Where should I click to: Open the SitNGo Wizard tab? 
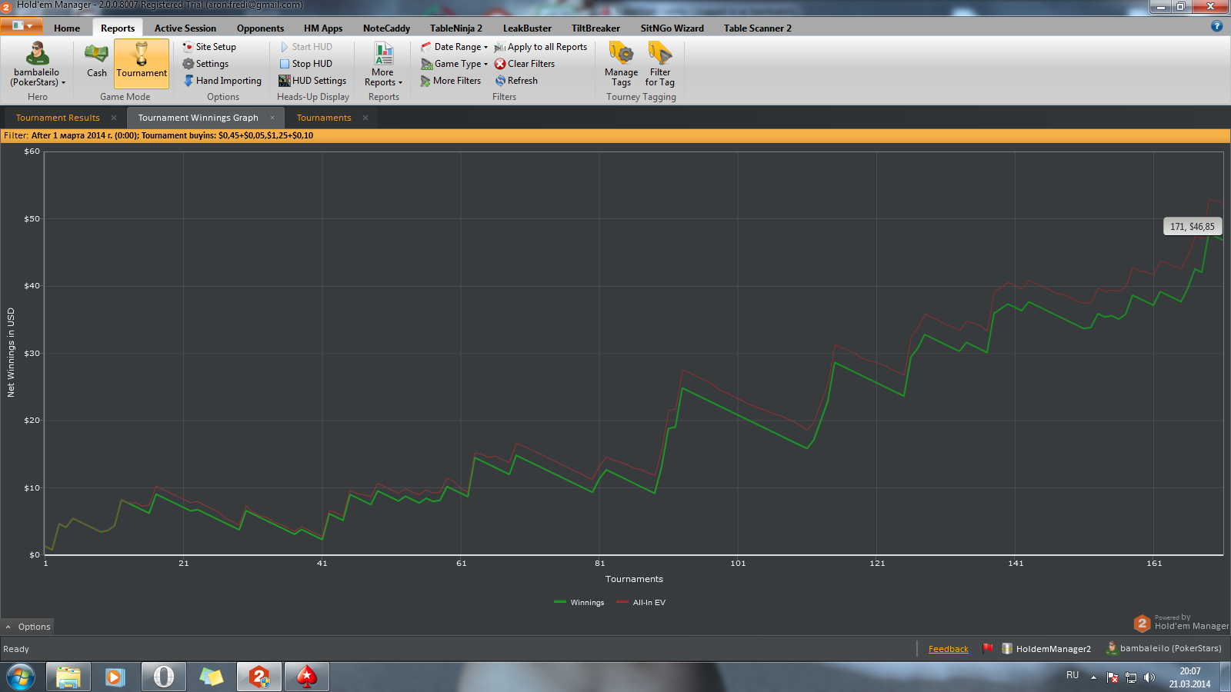click(672, 28)
